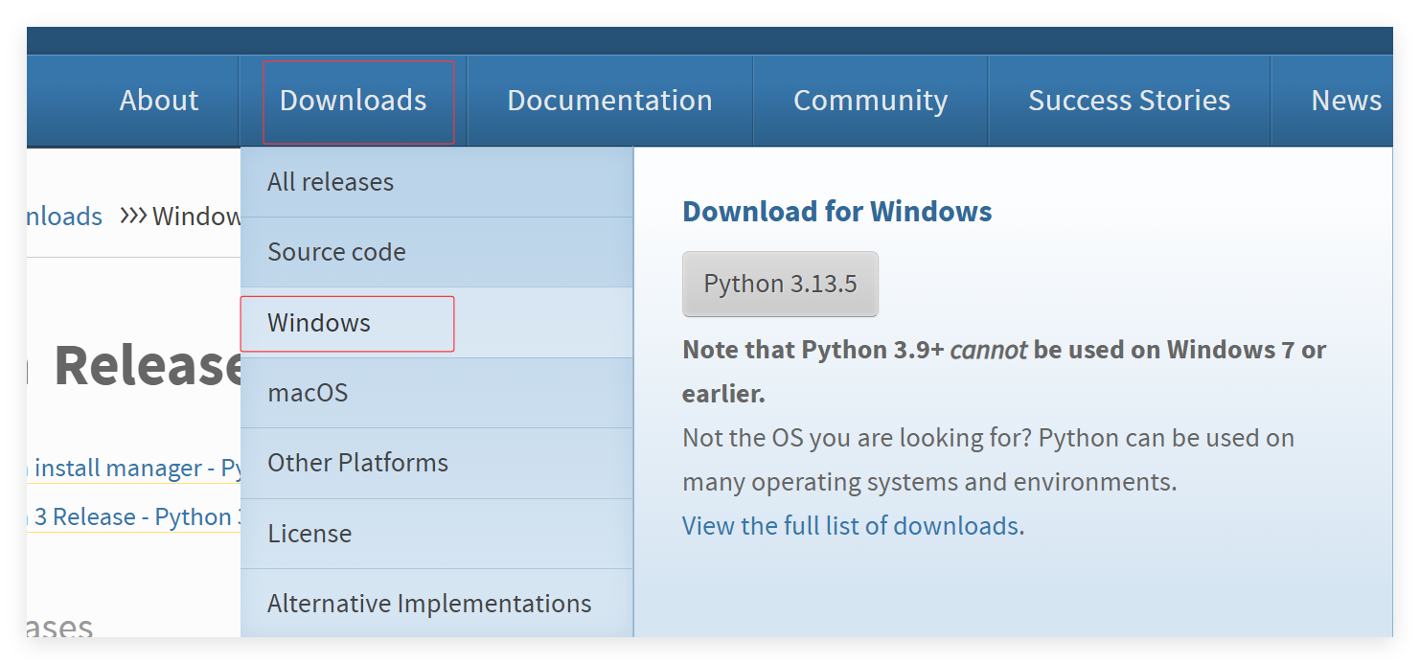Open the About menu
The height and width of the screenshot is (664, 1420).
(x=159, y=101)
